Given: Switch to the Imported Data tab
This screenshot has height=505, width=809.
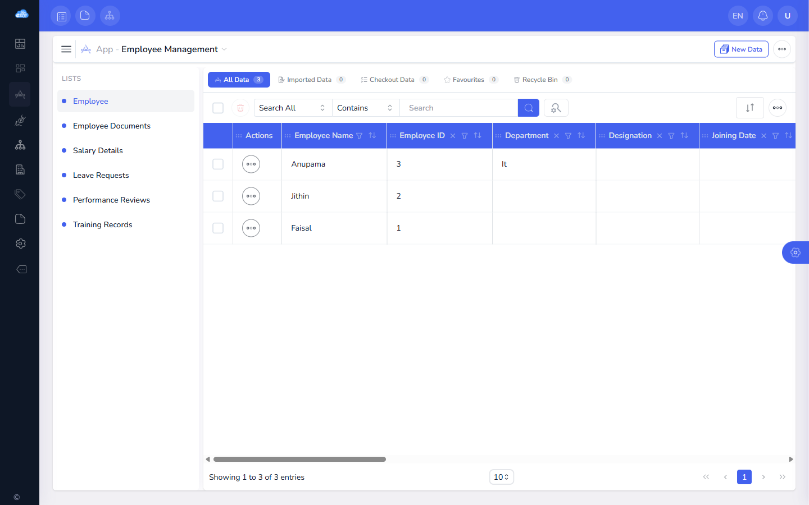Looking at the screenshot, I should click(x=312, y=80).
